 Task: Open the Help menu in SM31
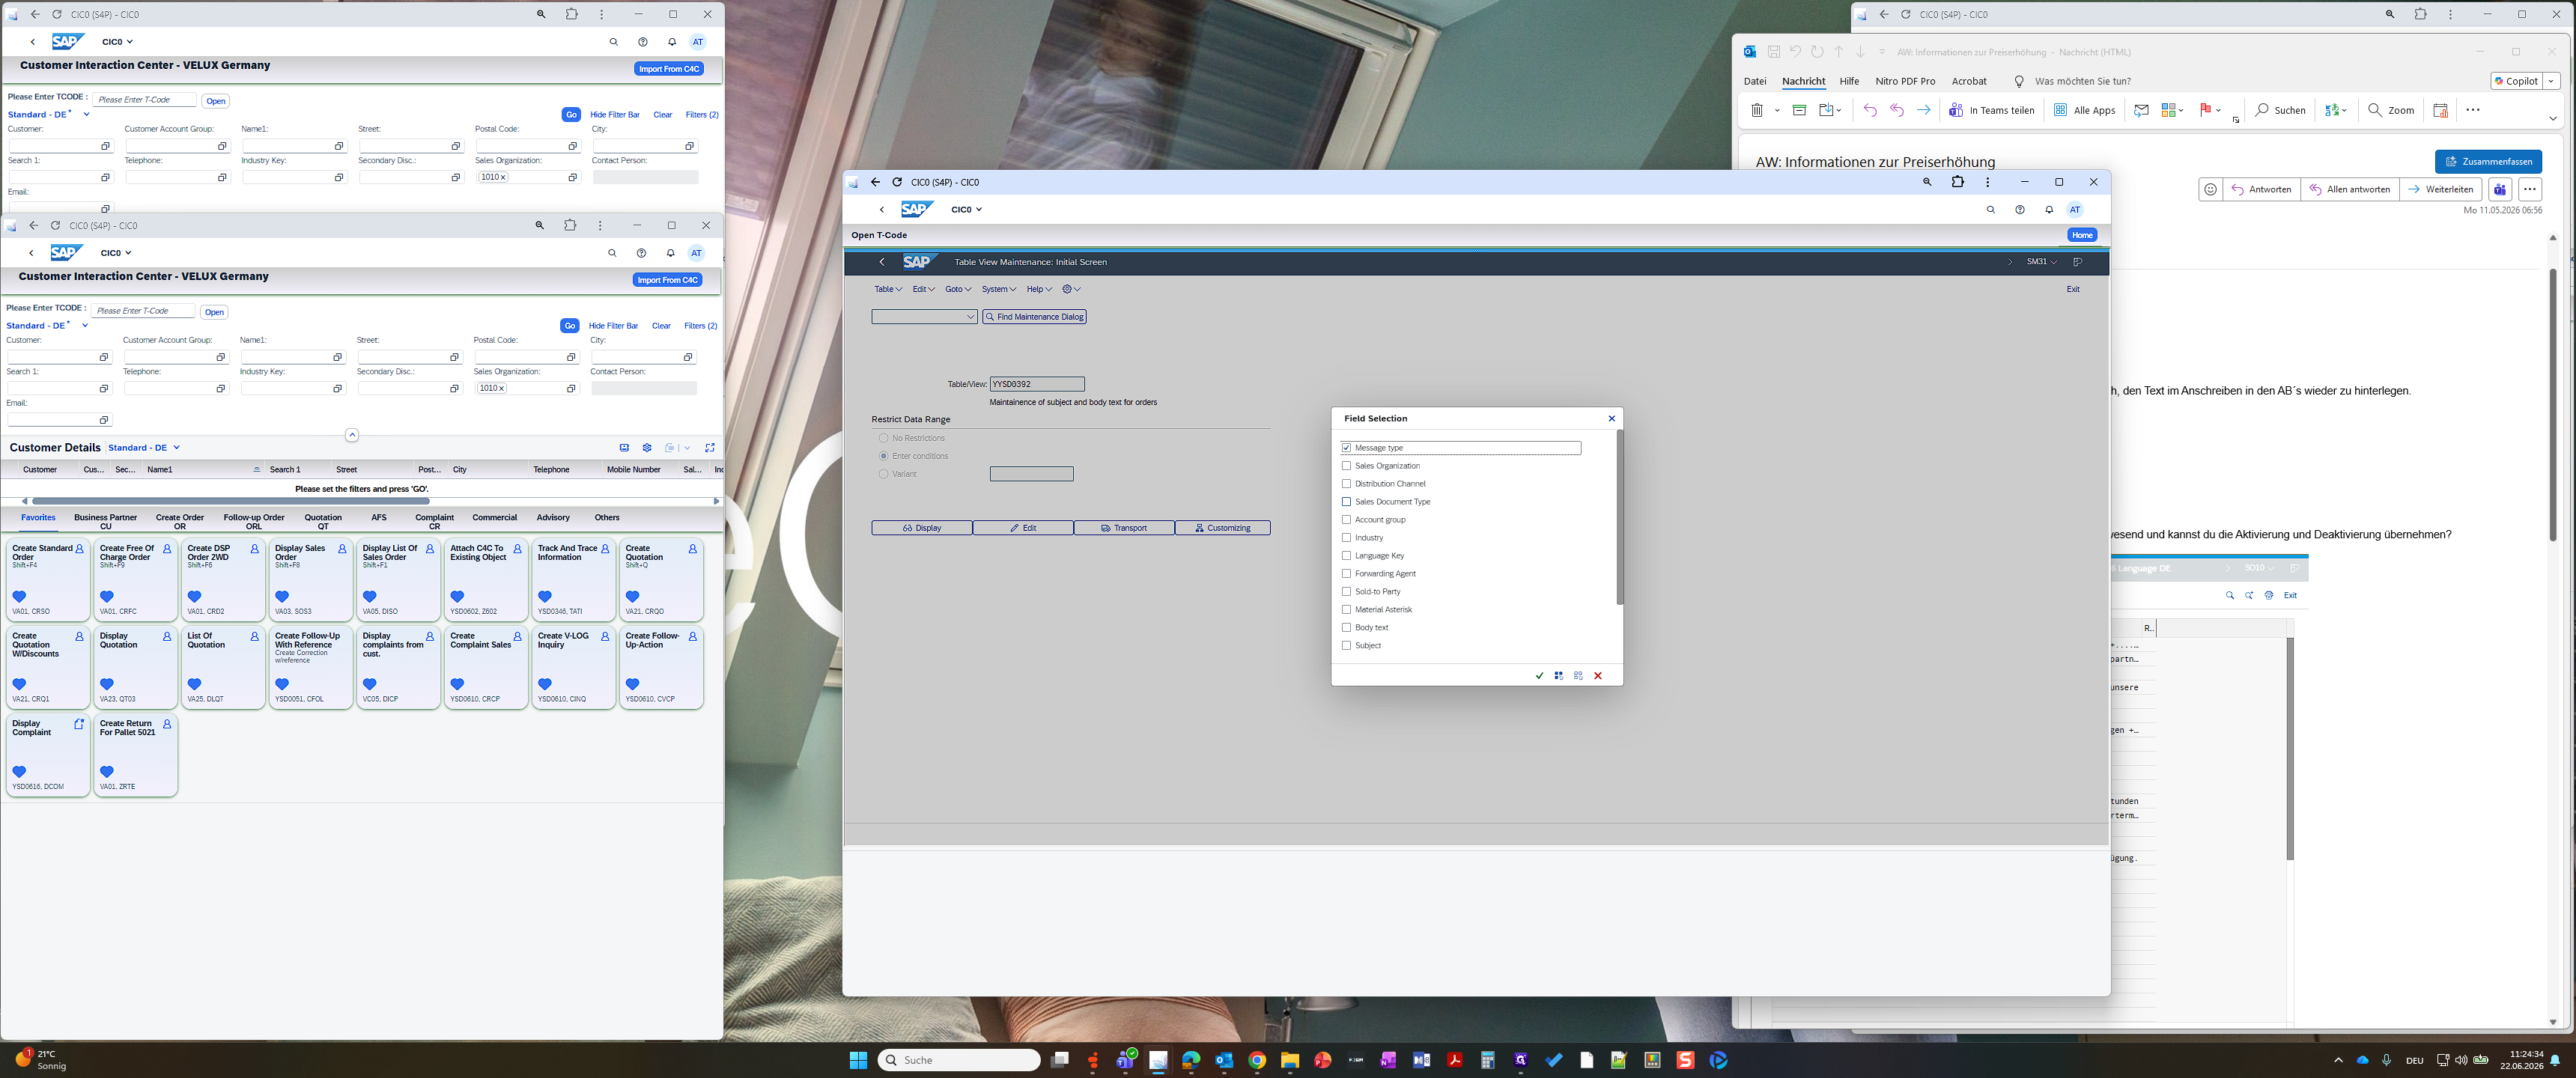(x=1039, y=289)
